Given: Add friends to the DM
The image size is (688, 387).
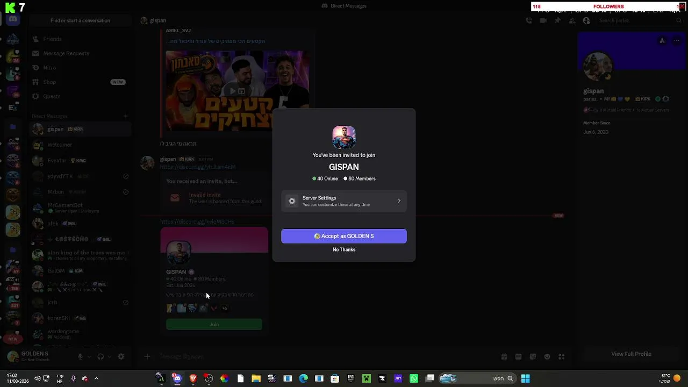Looking at the screenshot, I should click(x=572, y=20).
